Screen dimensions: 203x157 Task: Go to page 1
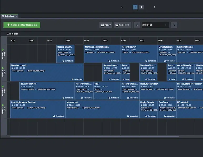(135, 7)
